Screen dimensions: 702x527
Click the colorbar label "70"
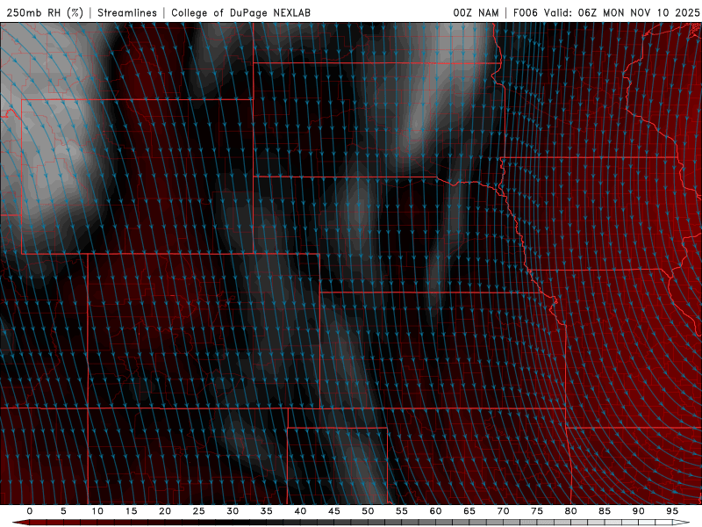[503, 511]
